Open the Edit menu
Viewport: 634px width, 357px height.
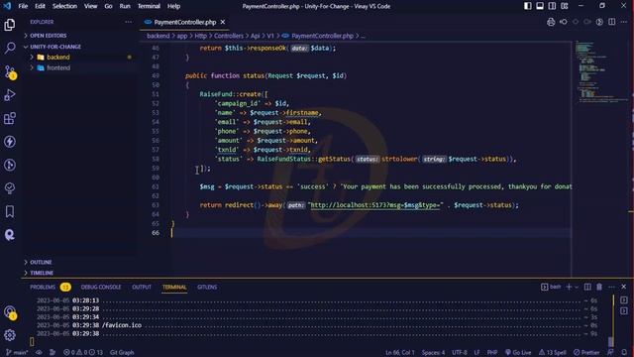coord(40,6)
